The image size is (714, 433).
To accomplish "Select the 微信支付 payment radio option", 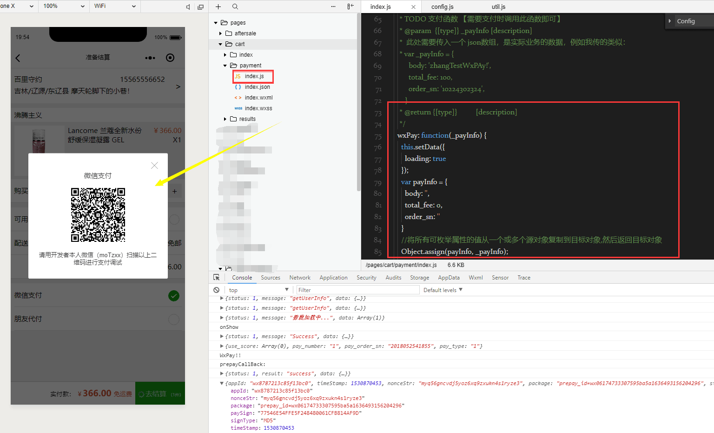I will tap(174, 295).
